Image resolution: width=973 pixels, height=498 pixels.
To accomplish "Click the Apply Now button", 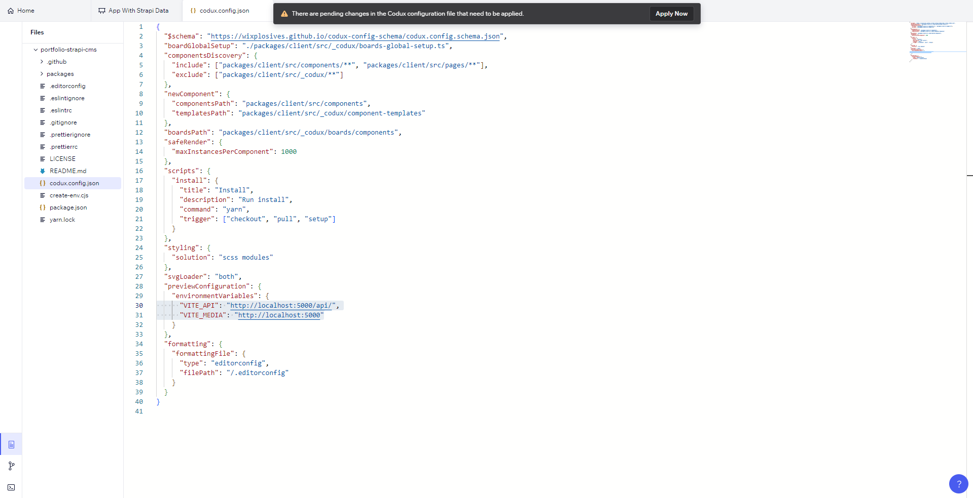I will 671,14.
